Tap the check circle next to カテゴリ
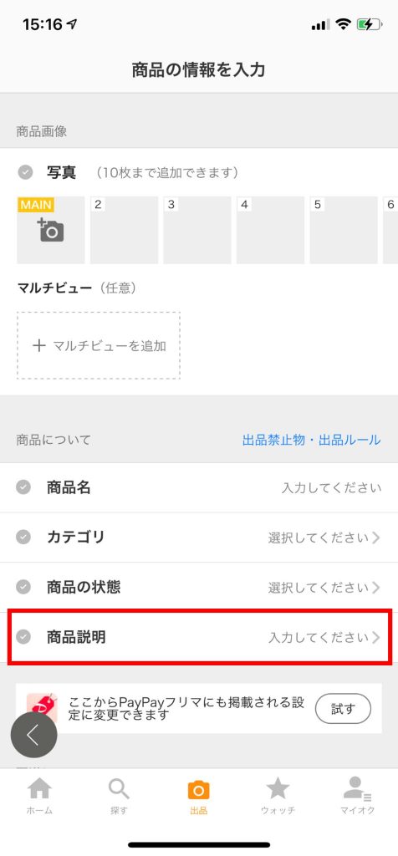 (23, 538)
